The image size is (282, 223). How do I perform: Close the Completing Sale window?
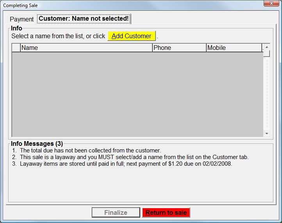271,3
